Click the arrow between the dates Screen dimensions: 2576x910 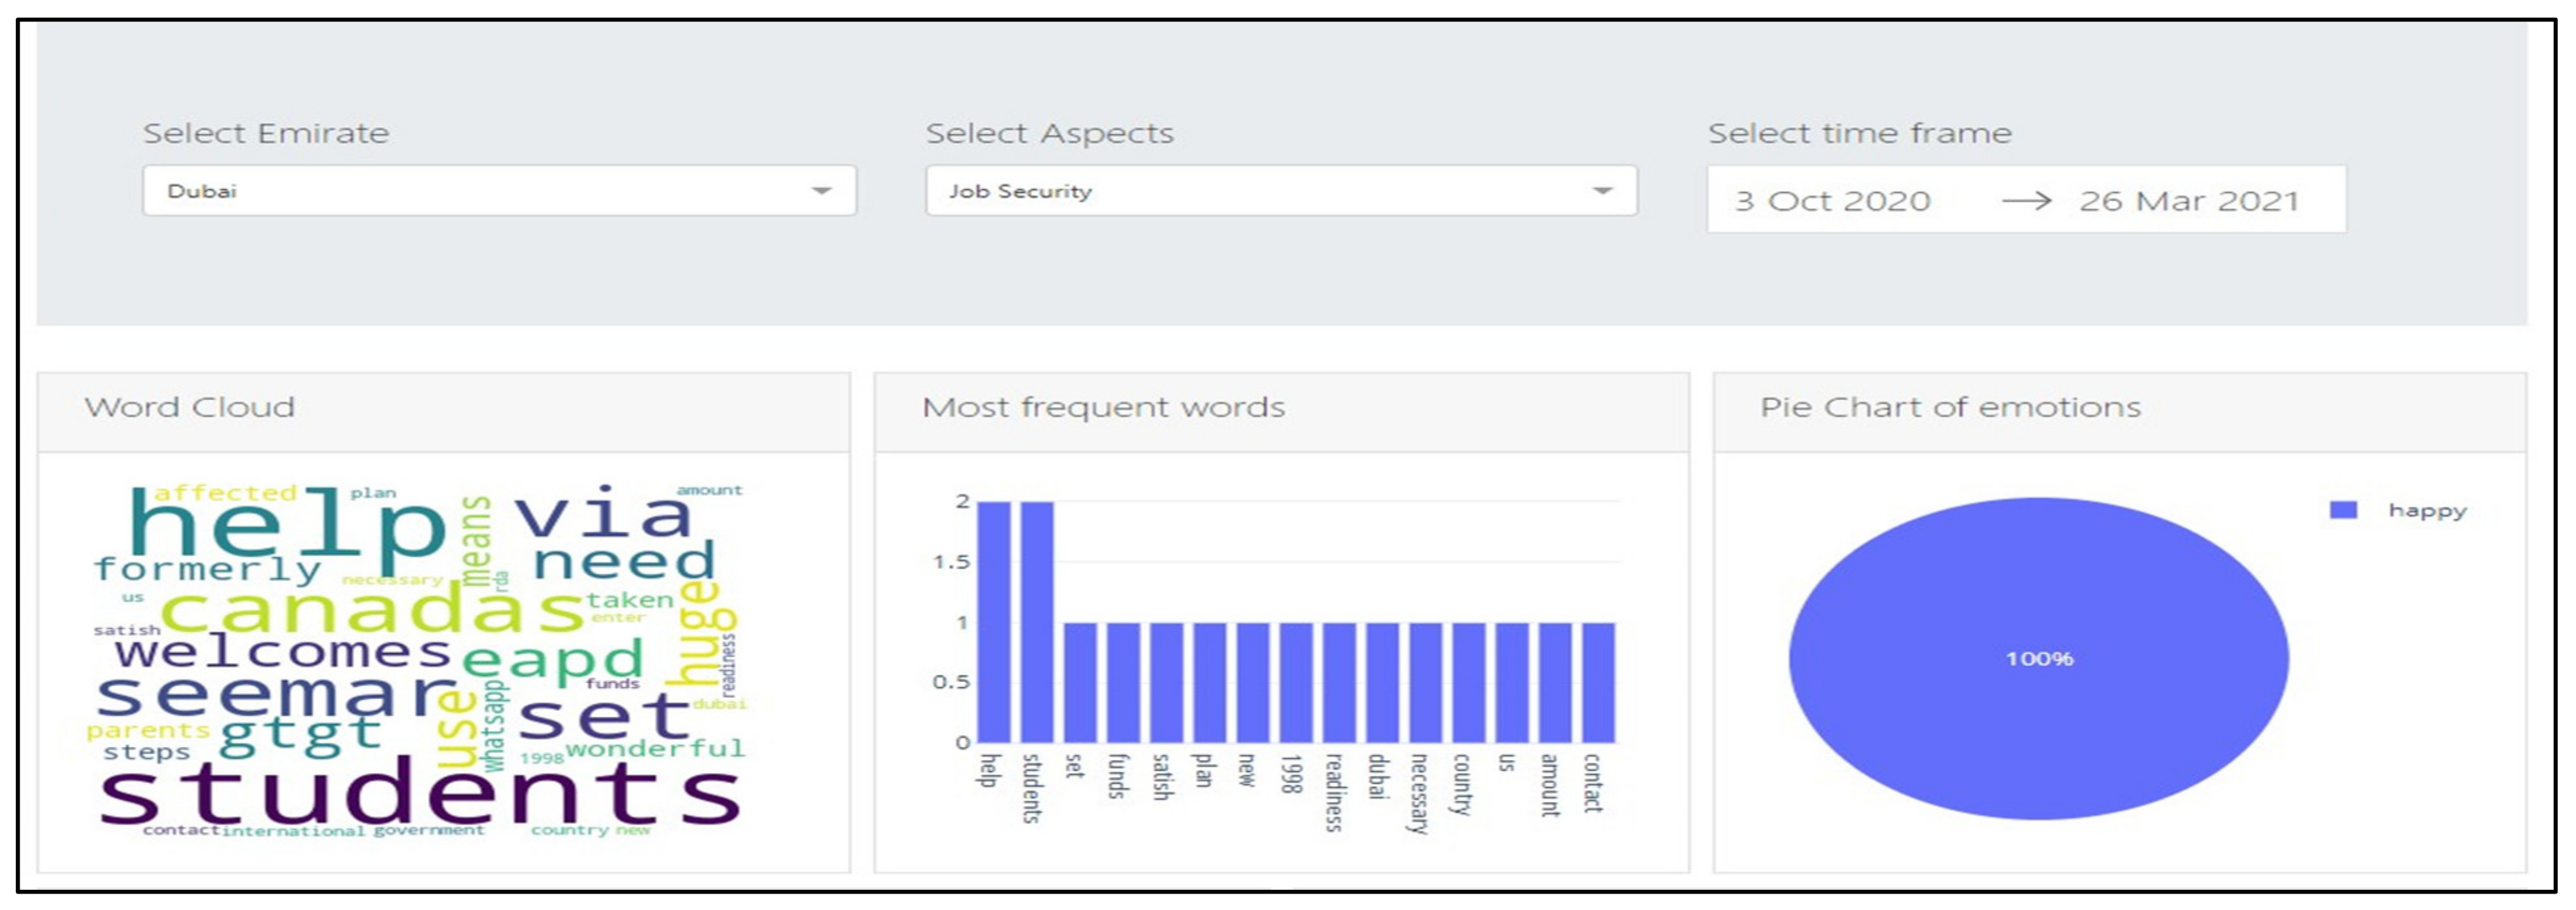(2026, 200)
